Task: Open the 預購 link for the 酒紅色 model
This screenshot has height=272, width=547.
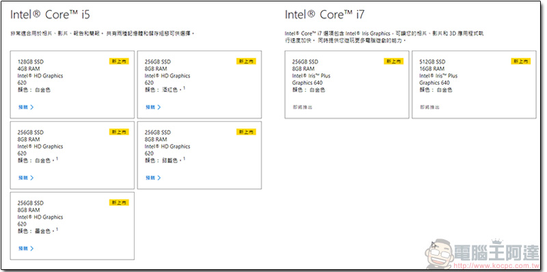Action: point(153,107)
